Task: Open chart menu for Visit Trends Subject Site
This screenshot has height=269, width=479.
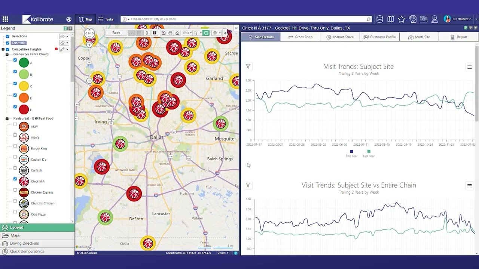Action: 469,67
